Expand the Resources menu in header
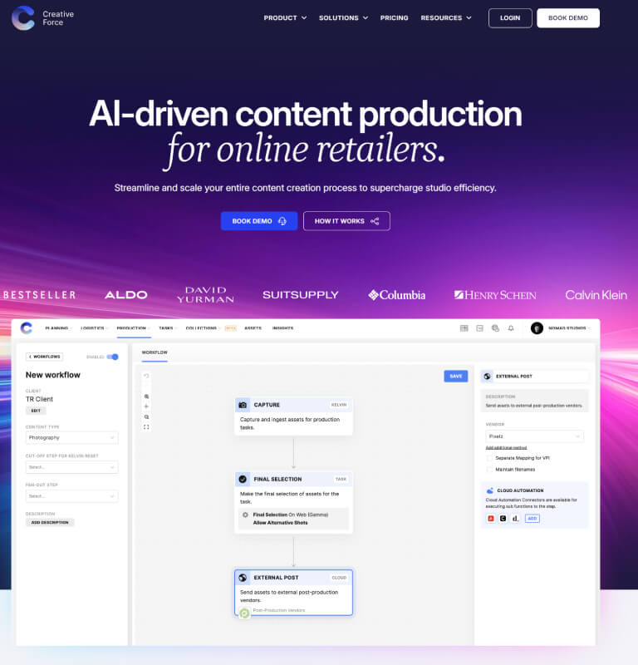This screenshot has width=638, height=665. tap(446, 17)
